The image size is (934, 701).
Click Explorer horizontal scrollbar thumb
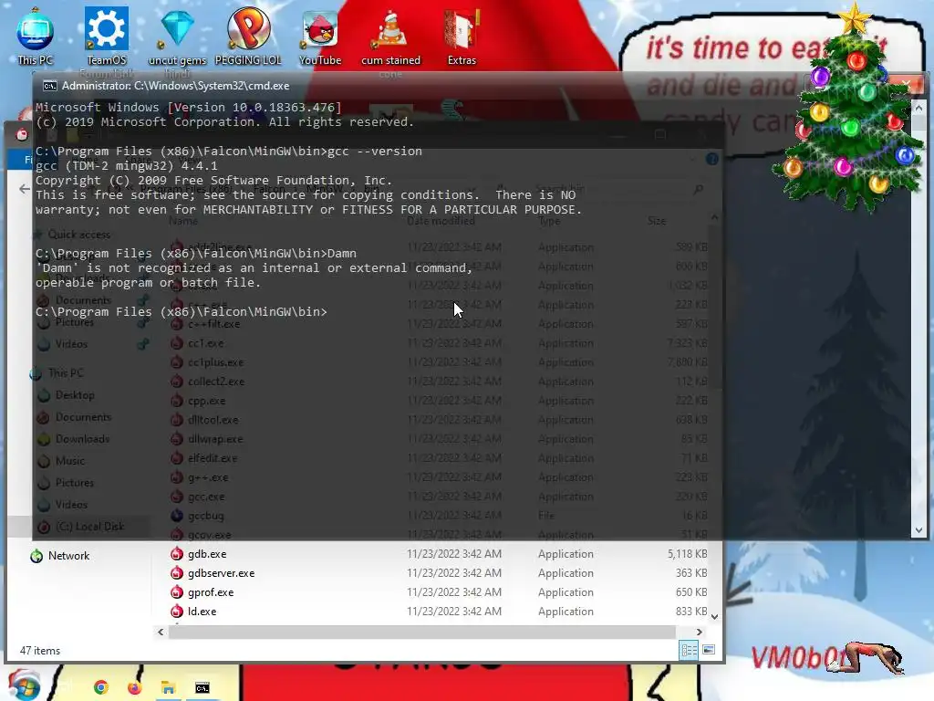click(421, 632)
